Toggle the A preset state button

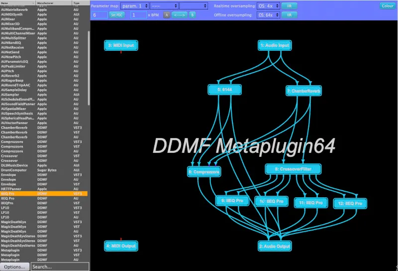pos(167,15)
